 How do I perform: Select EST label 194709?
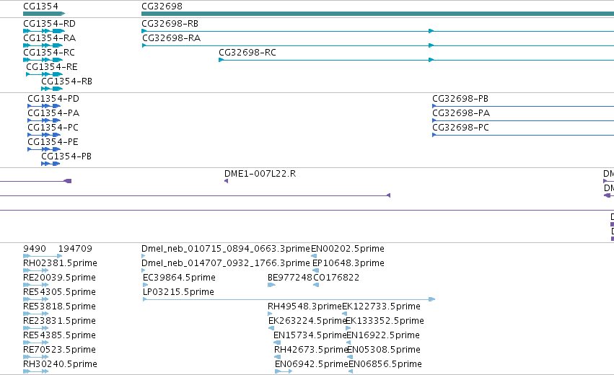pyautogui.click(x=75, y=249)
